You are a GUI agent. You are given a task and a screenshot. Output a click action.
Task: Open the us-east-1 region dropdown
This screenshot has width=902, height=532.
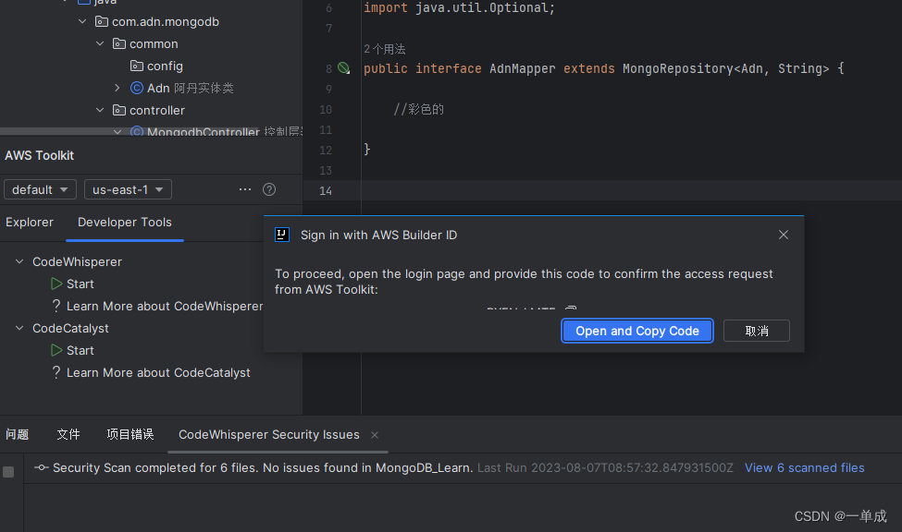(x=127, y=189)
